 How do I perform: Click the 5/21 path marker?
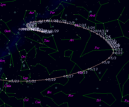tap(27, 81)
